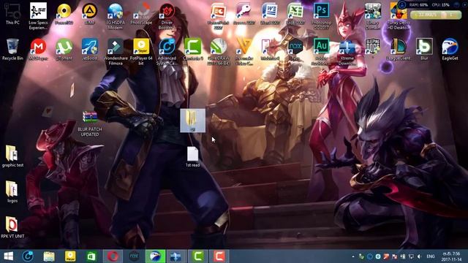468x263 pixels.
Task: Launch the Nox emulator shortcut
Action: click(295, 50)
